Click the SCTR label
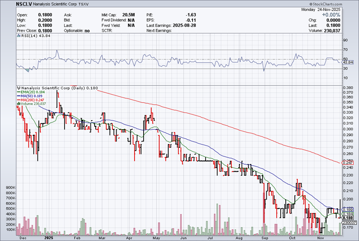Image resolution: width=359 pixels, height=241 pixels. coord(107,31)
